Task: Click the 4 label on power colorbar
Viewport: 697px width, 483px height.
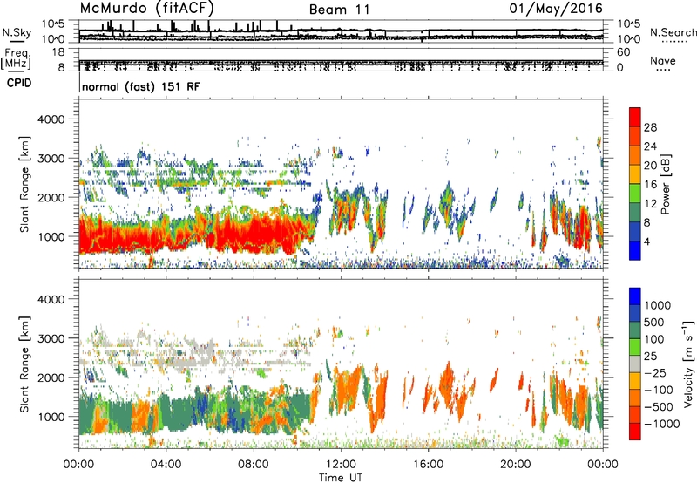Action: coord(646,242)
